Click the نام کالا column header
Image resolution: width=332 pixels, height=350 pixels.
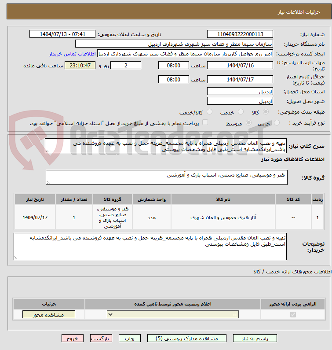[223, 199]
